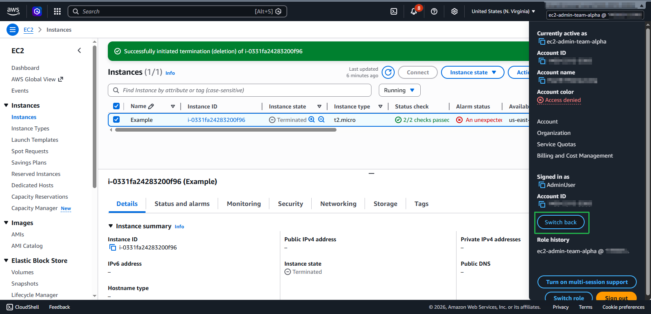Viewport: 651px width, 314px height.
Task: Click the Connect button
Action: click(418, 72)
